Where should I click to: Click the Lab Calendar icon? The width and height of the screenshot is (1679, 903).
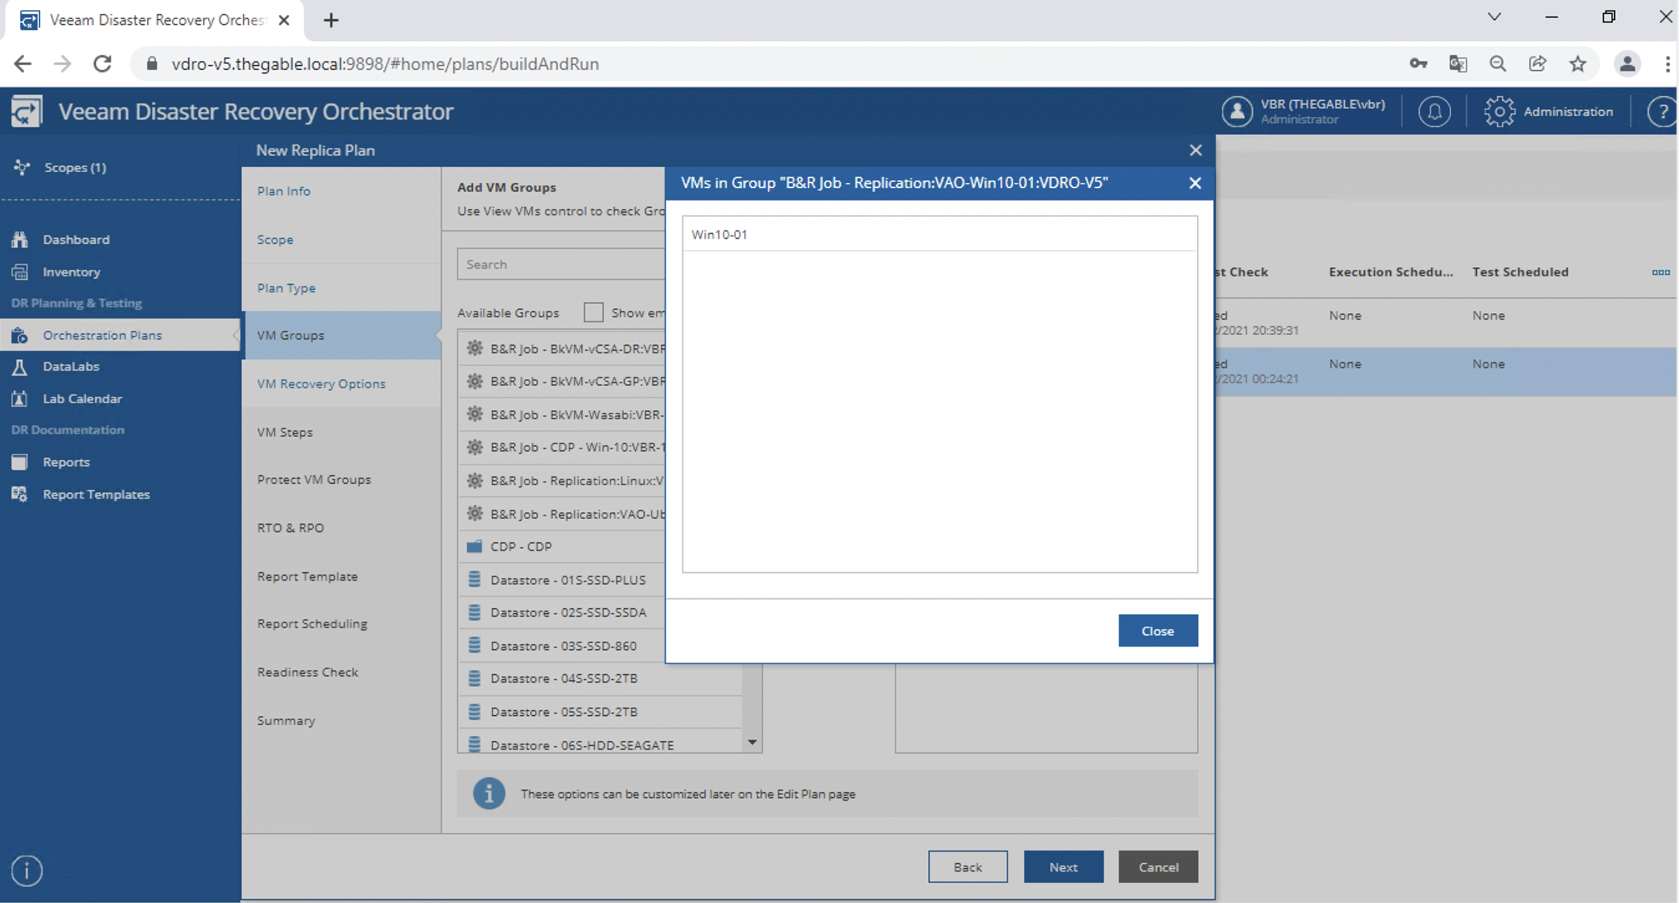tap(19, 399)
